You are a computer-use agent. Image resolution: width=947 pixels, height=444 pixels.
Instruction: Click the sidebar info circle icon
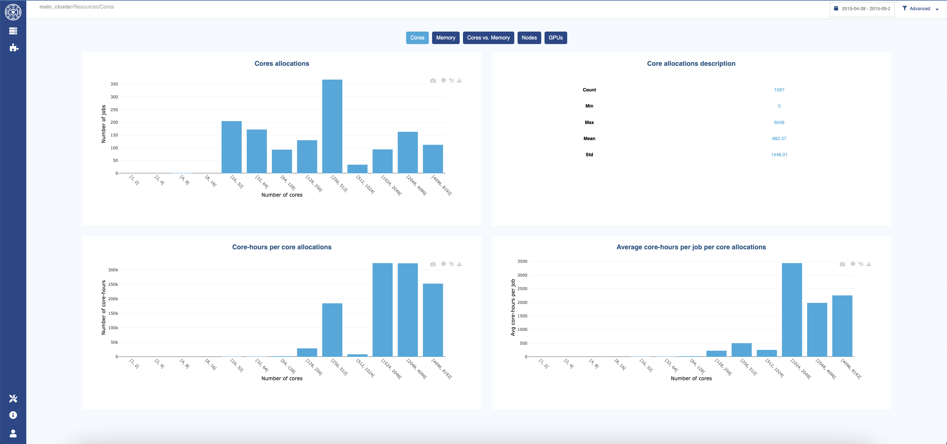(13, 415)
